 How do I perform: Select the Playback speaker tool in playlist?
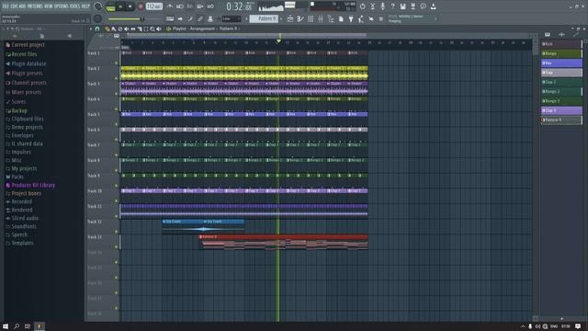tap(159, 29)
